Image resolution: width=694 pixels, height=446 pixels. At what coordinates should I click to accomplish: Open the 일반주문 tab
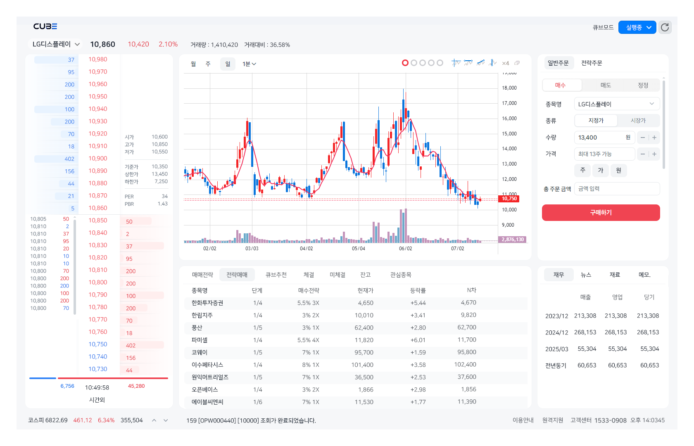click(558, 63)
